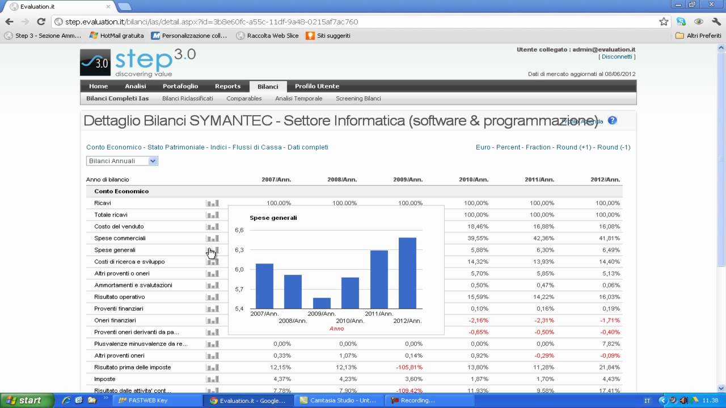Open the HotMail gratuita bookmark
Image resolution: width=726 pixels, height=408 pixels.
tap(116, 36)
